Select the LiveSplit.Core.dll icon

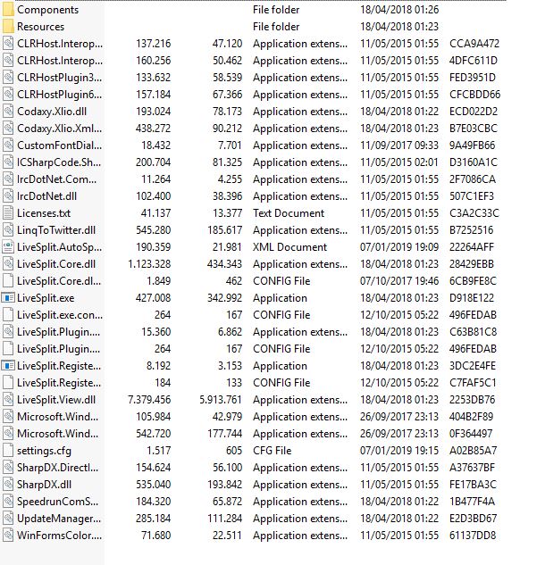click(x=8, y=264)
